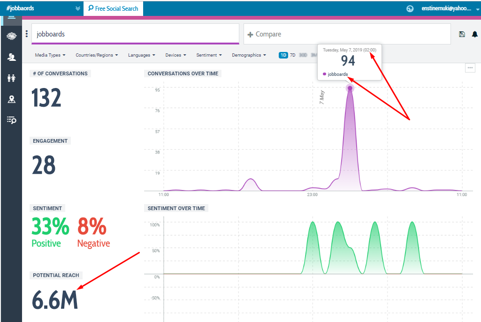Viewport: 481px width, 322px height.
Task: Click the alerts bell icon
Action: coord(474,34)
